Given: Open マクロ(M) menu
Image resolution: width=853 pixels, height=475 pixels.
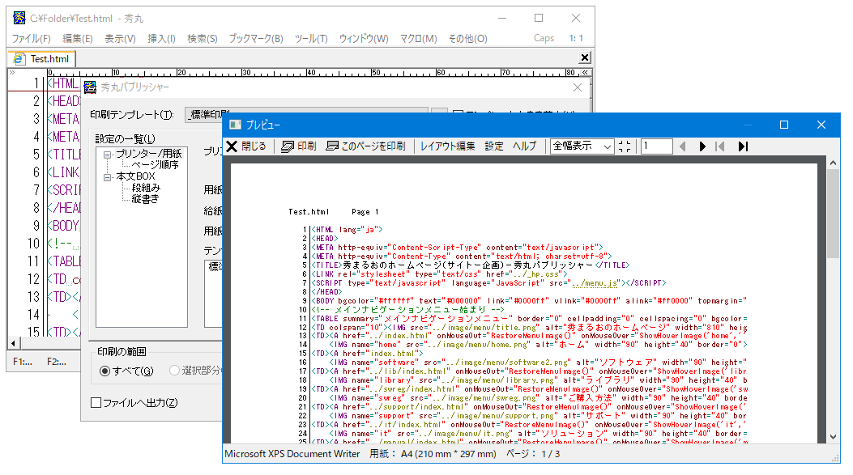Looking at the screenshot, I should [418, 39].
